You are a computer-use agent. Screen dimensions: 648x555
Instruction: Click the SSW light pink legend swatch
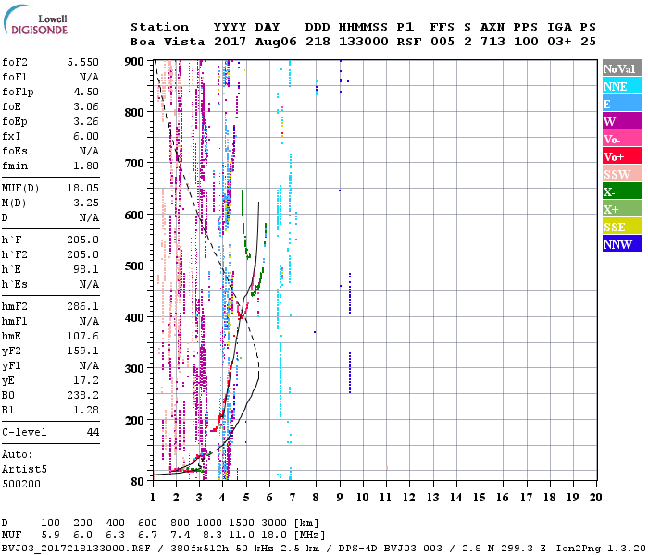[622, 174]
